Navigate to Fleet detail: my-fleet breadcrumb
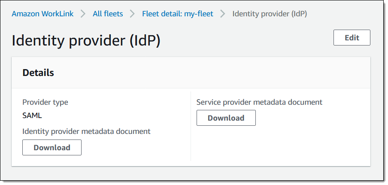 tap(178, 14)
